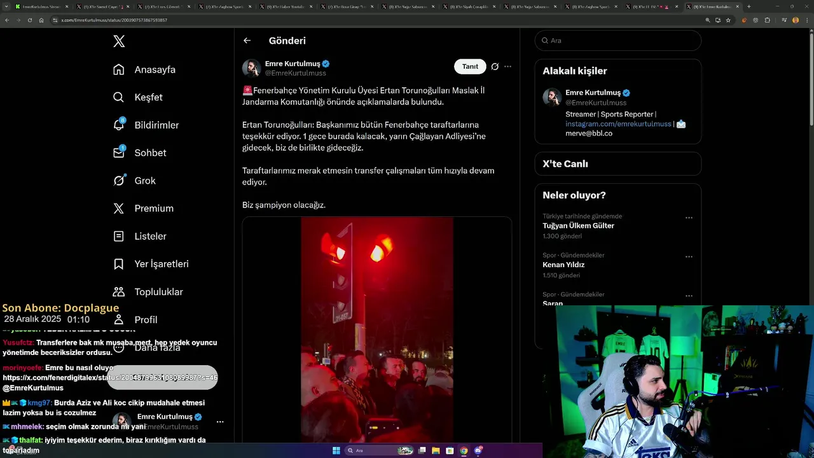Screen dimensions: 814x458
Task: Click the Keşfet magnifier icon
Action: [x=119, y=97]
